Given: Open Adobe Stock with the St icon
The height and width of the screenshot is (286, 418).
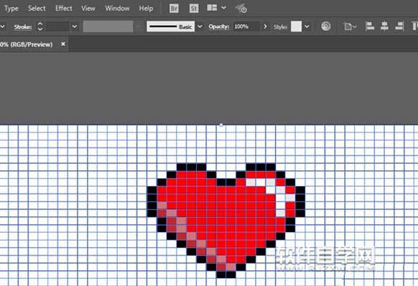Looking at the screenshot, I should click(x=194, y=9).
